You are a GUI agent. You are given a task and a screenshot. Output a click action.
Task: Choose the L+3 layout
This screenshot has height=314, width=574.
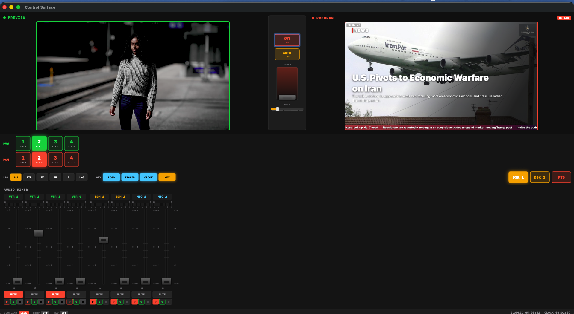tap(82, 177)
